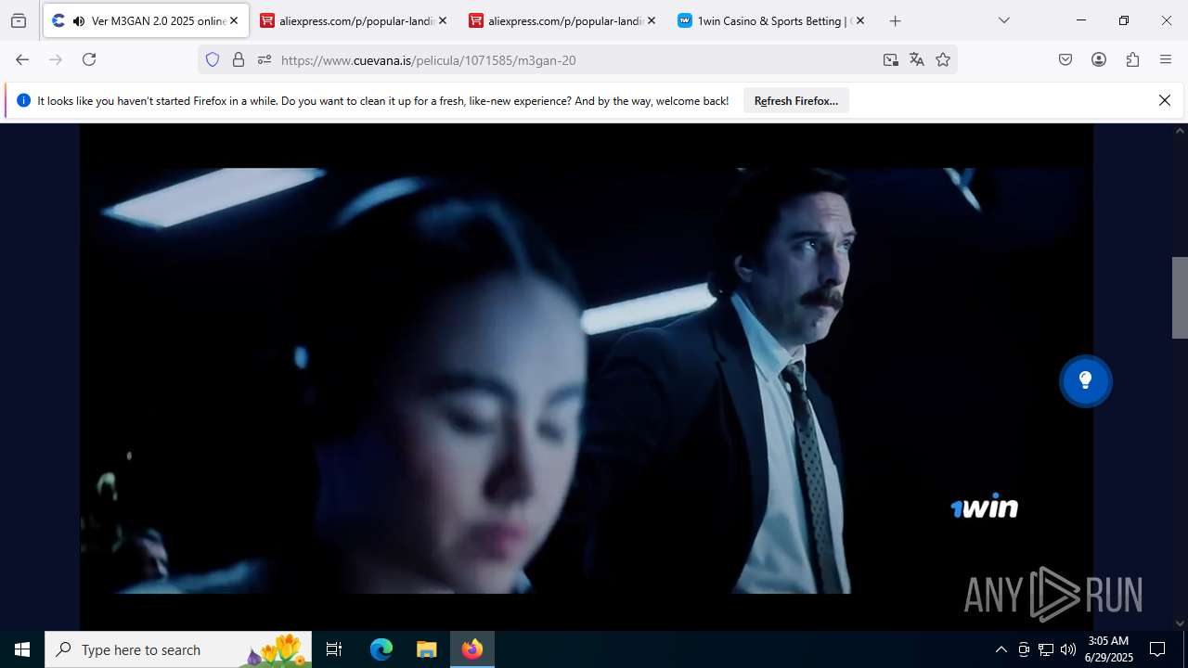Switch to the second aliexpress.com tab
1188x668 pixels.
coord(562,20)
